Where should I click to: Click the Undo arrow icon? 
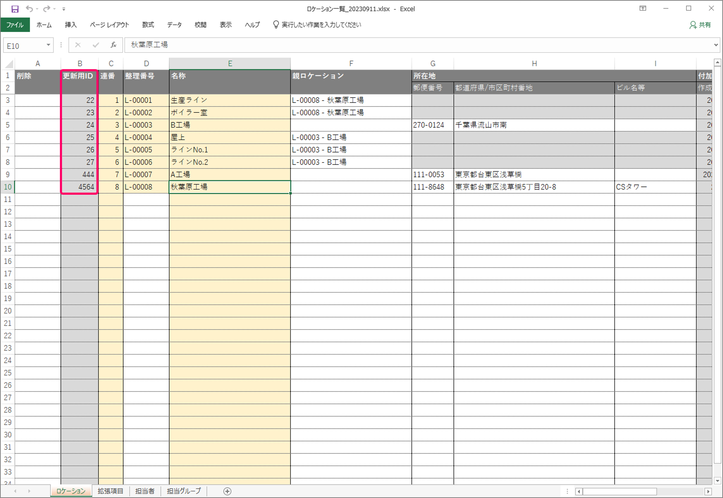(x=29, y=9)
